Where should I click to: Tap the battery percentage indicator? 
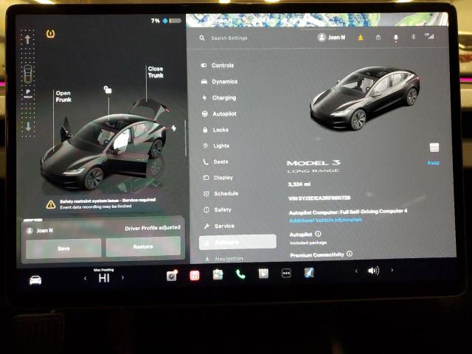(155, 21)
